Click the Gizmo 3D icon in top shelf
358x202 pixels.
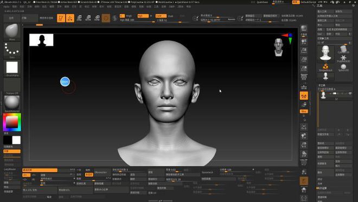(x=106, y=18)
